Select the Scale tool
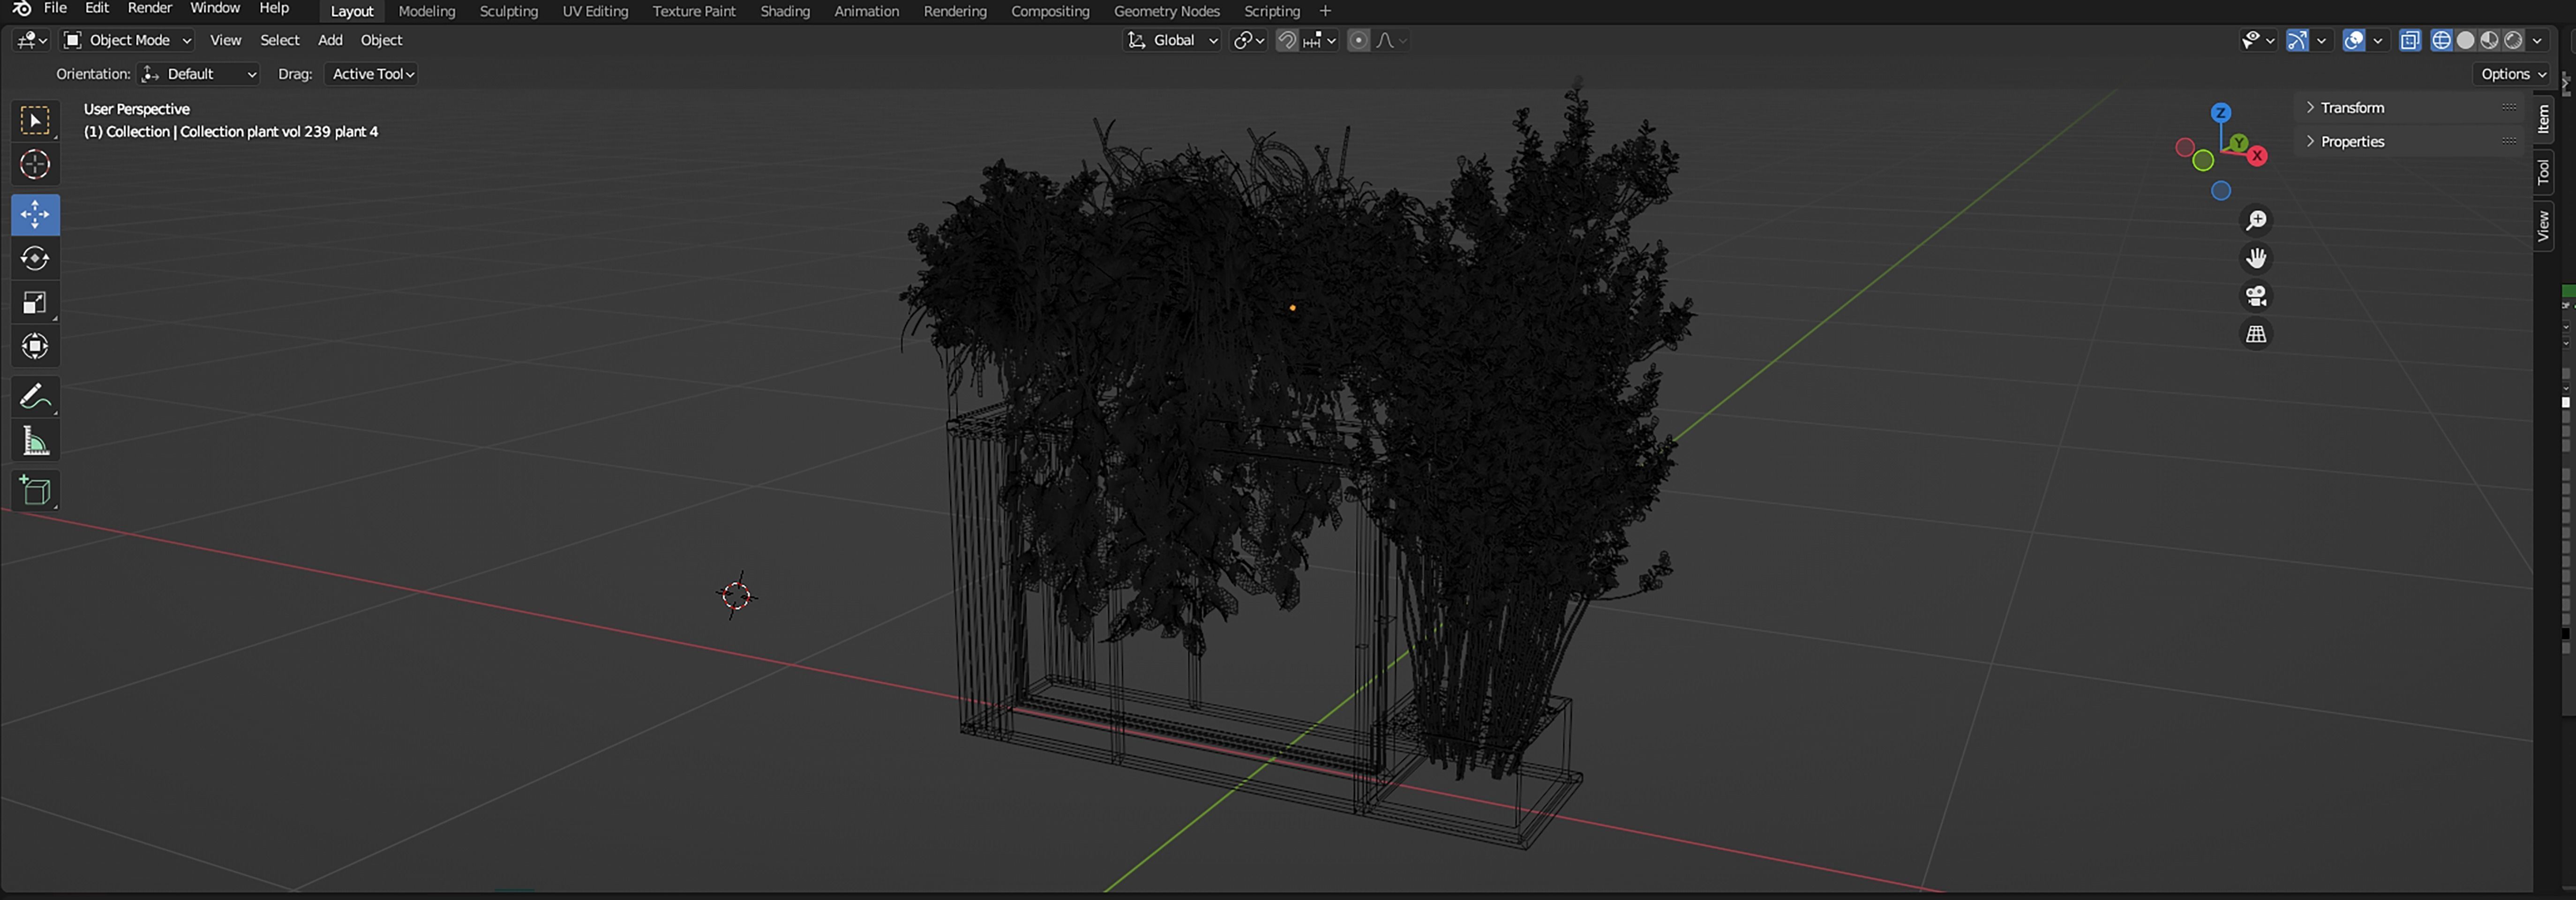Screen dimensions: 2576x900 pyautogui.click(x=35, y=303)
